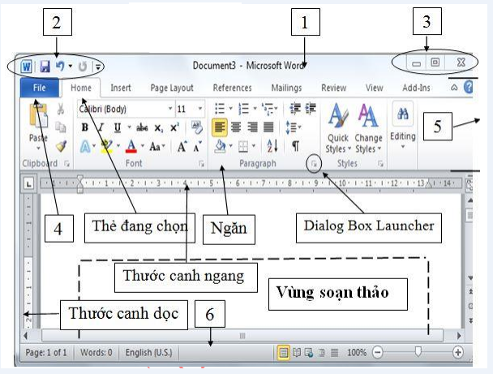493x374 pixels.
Task: Click the zoom slider handle
Action: [x=418, y=351]
